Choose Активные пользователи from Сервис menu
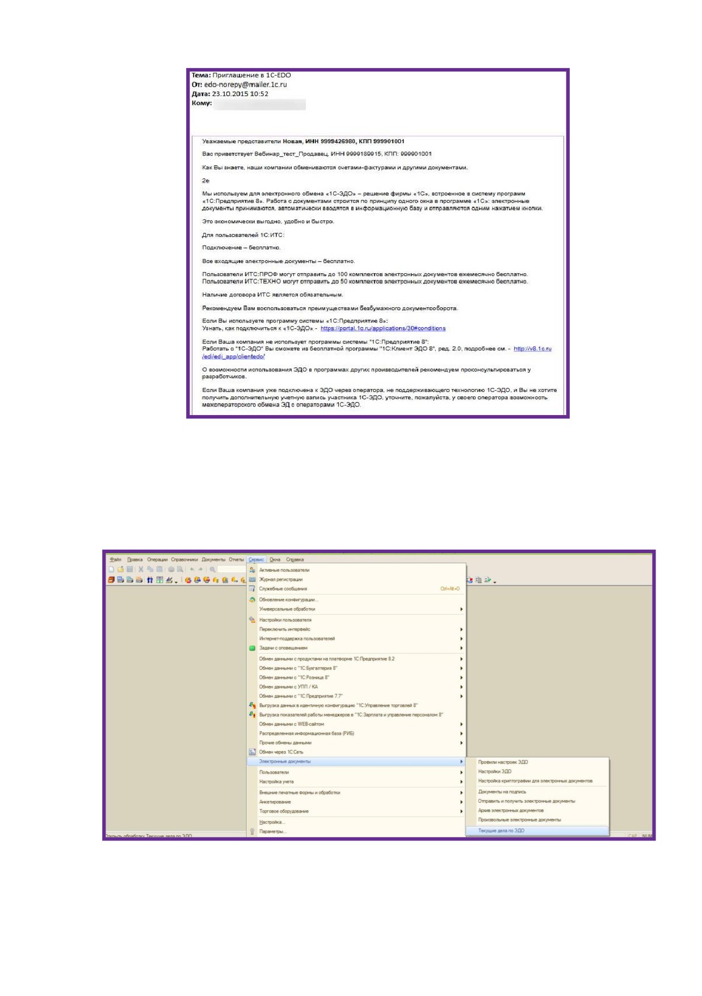Viewport: 702px width, 996px height. (356, 570)
